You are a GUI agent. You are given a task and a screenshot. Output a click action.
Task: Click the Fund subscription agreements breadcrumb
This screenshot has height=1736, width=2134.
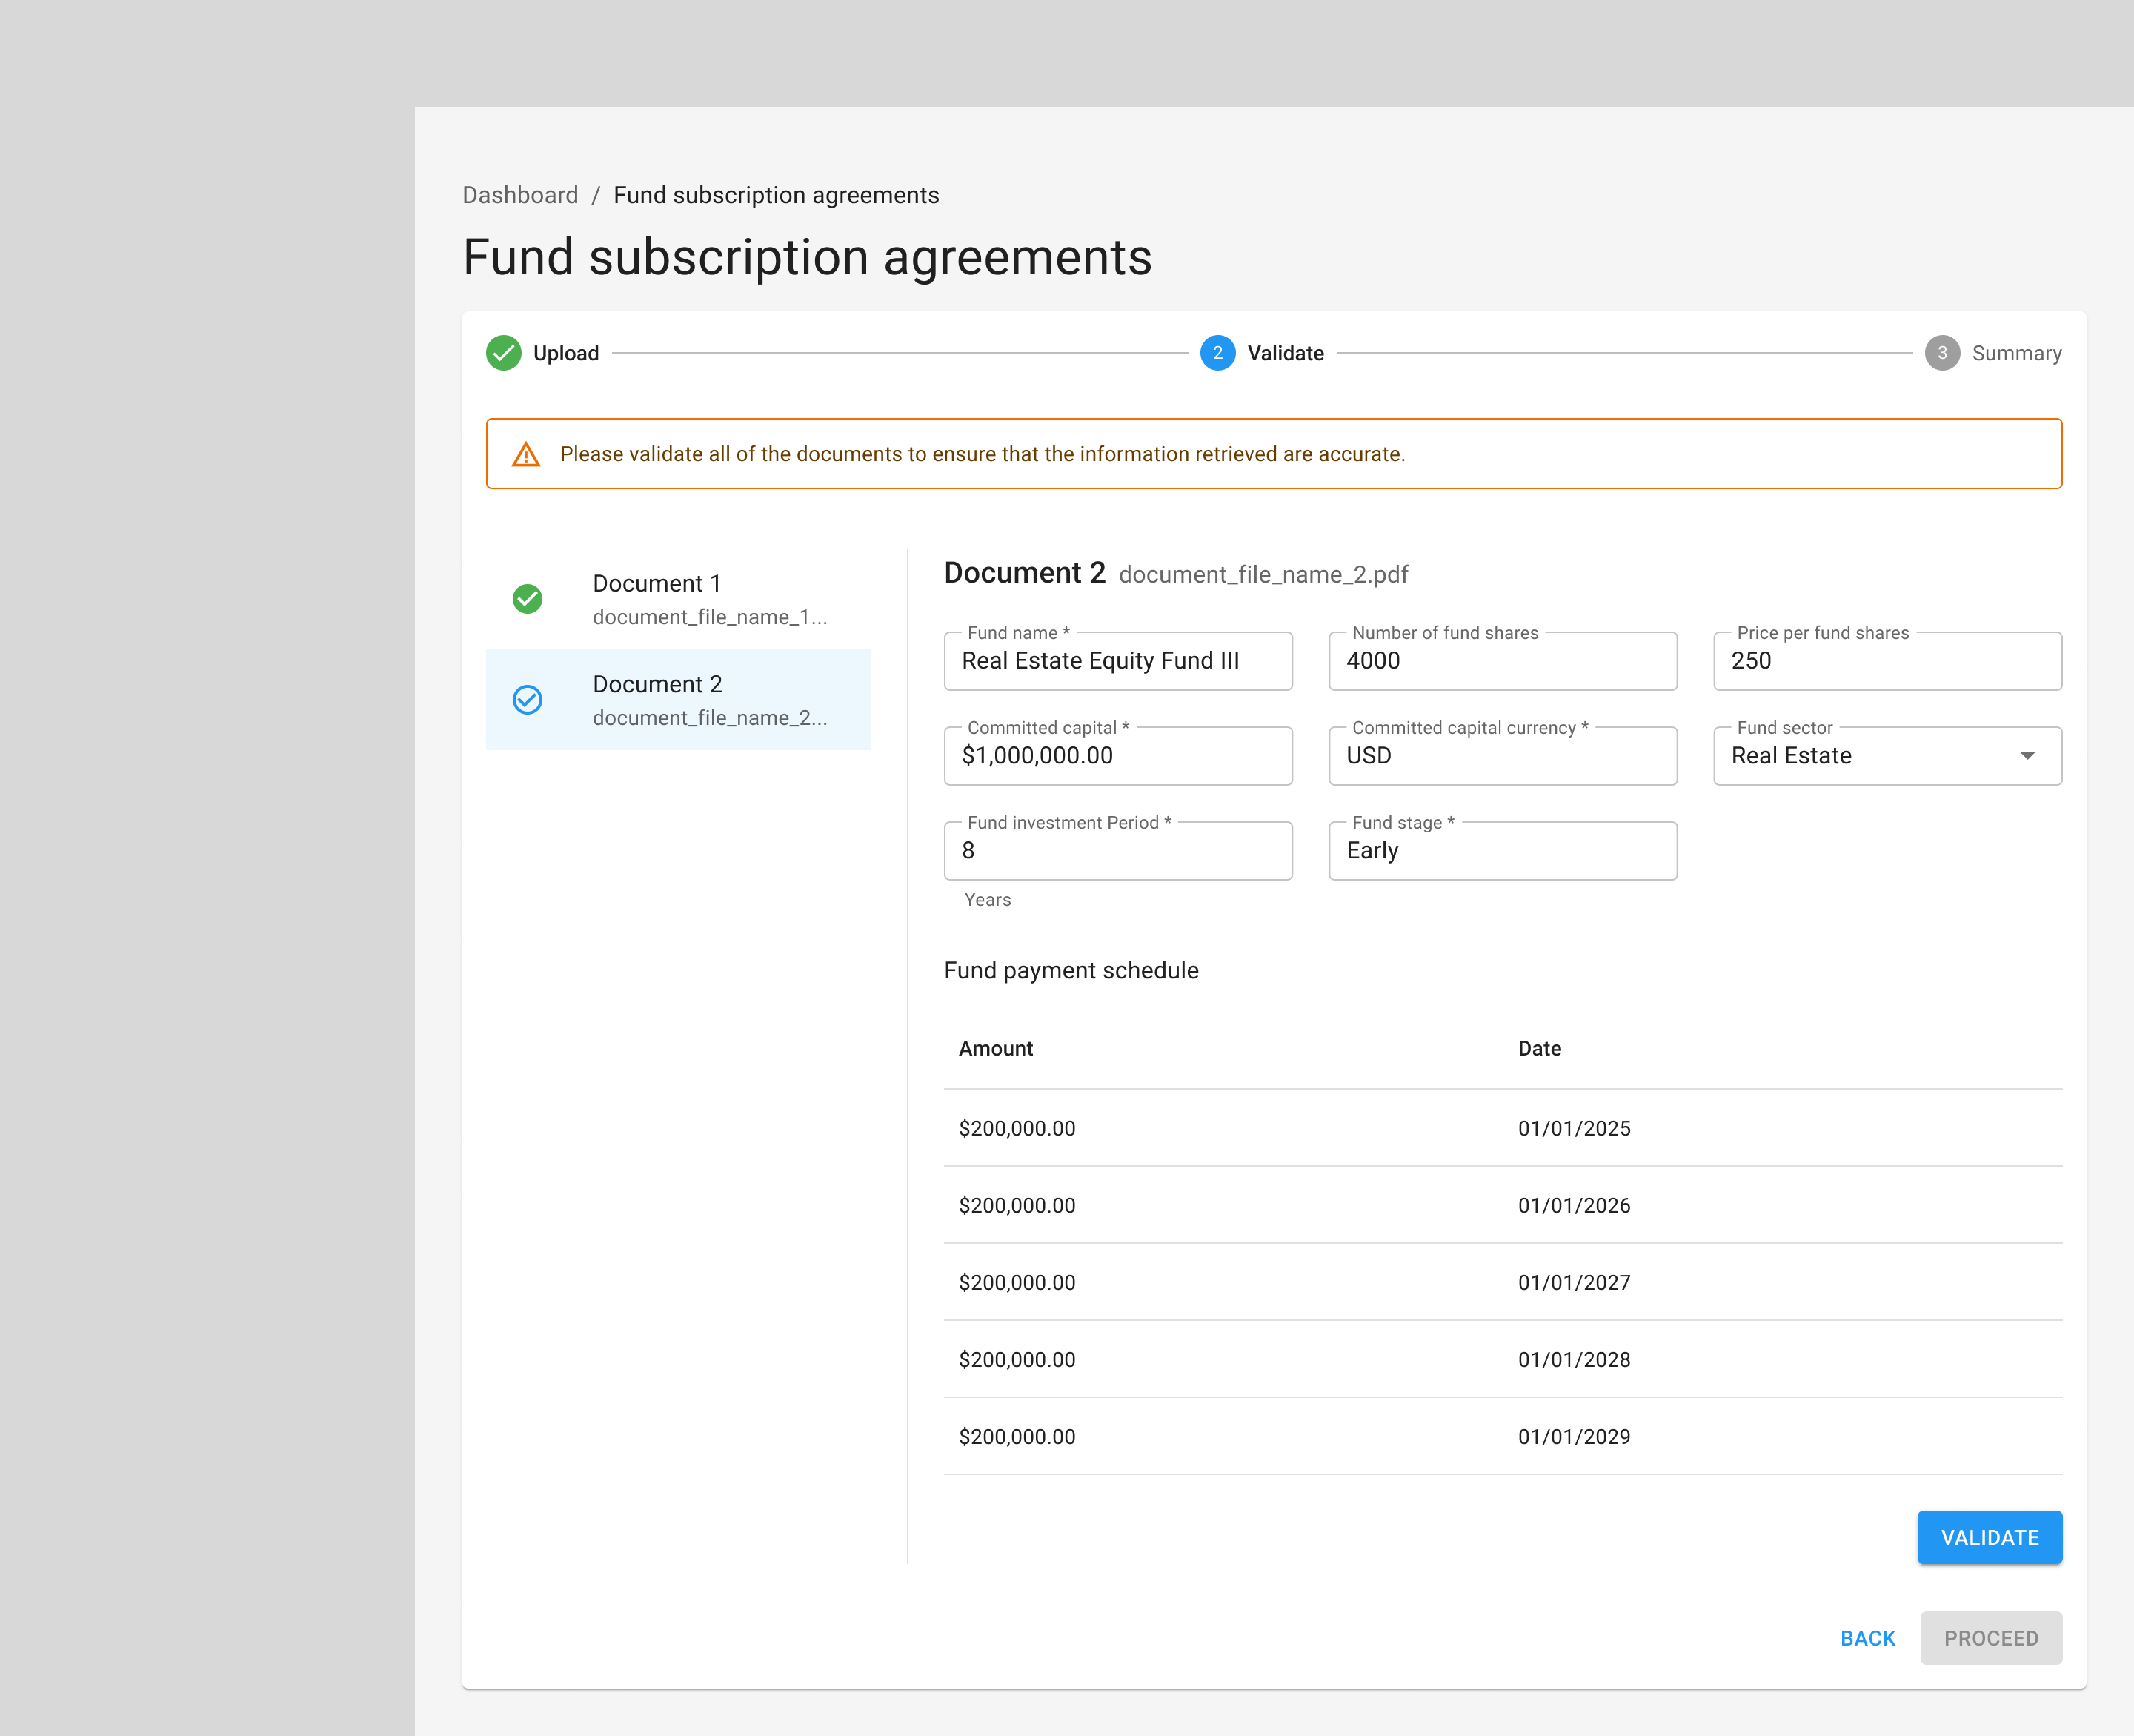777,195
